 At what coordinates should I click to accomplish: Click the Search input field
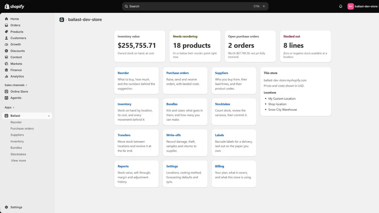pyautogui.click(x=195, y=6)
